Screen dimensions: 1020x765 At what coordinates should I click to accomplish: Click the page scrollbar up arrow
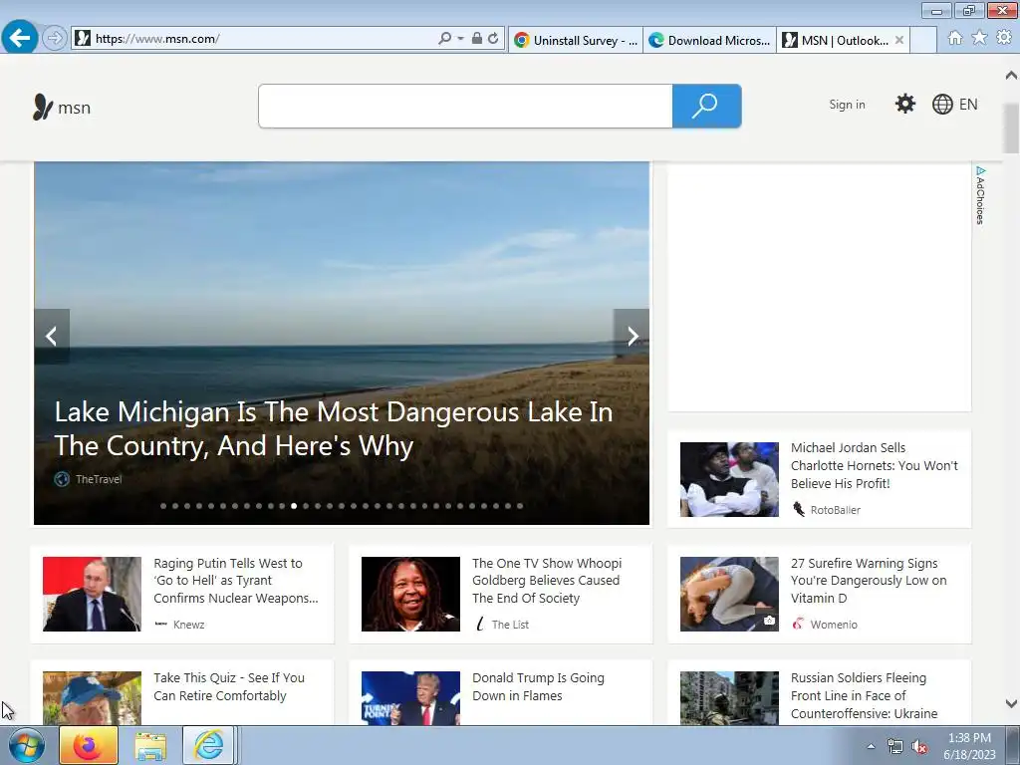pos(1011,76)
